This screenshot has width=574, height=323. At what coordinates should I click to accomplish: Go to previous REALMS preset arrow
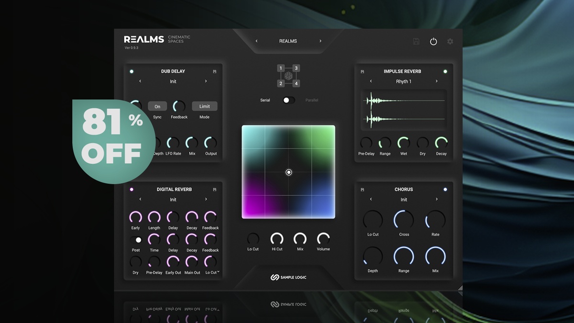256,41
